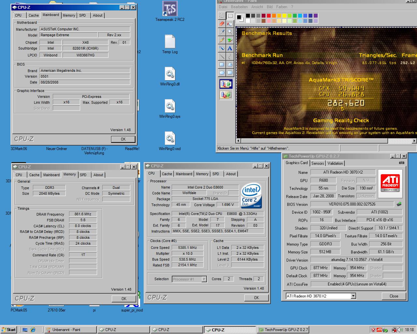Choose the Fill With Color bucket tool
This screenshot has width=417, height=334.
coord(230,24)
